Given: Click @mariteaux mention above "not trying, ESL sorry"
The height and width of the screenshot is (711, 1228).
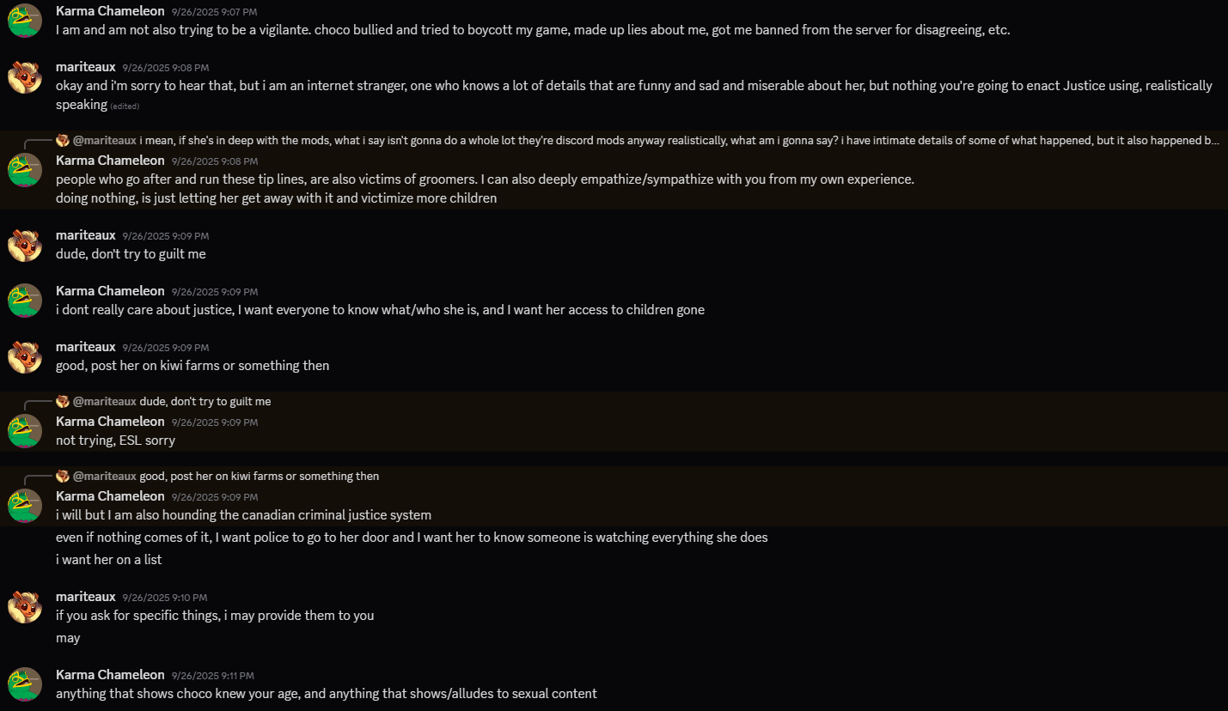Looking at the screenshot, I should [104, 401].
